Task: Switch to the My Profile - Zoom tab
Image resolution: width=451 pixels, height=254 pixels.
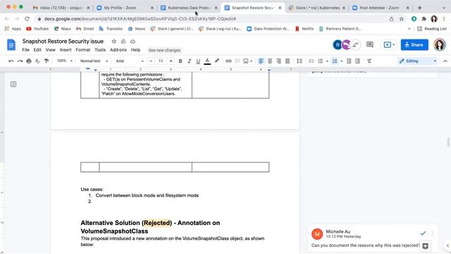Action: [x=125, y=8]
